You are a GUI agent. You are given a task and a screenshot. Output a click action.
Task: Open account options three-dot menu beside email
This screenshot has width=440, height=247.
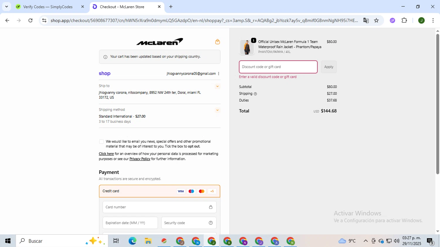[219, 74]
